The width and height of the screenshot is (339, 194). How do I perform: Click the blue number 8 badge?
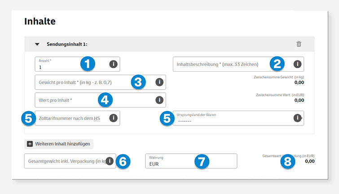point(287,162)
